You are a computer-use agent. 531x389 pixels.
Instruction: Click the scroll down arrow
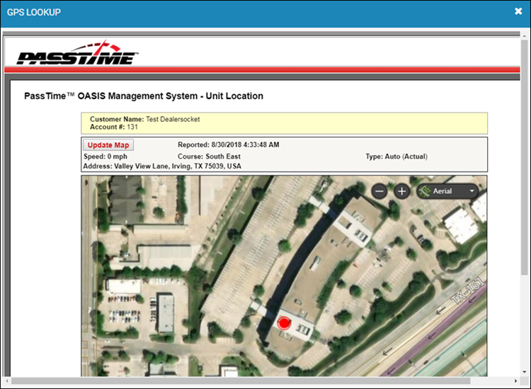coord(524,372)
